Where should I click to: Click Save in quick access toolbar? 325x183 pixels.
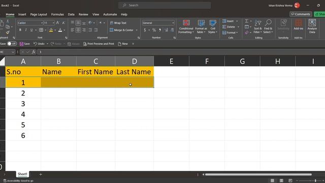[25, 44]
